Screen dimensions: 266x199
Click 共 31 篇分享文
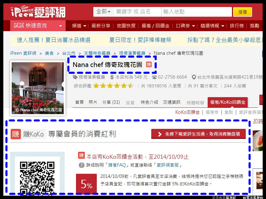[202, 86]
